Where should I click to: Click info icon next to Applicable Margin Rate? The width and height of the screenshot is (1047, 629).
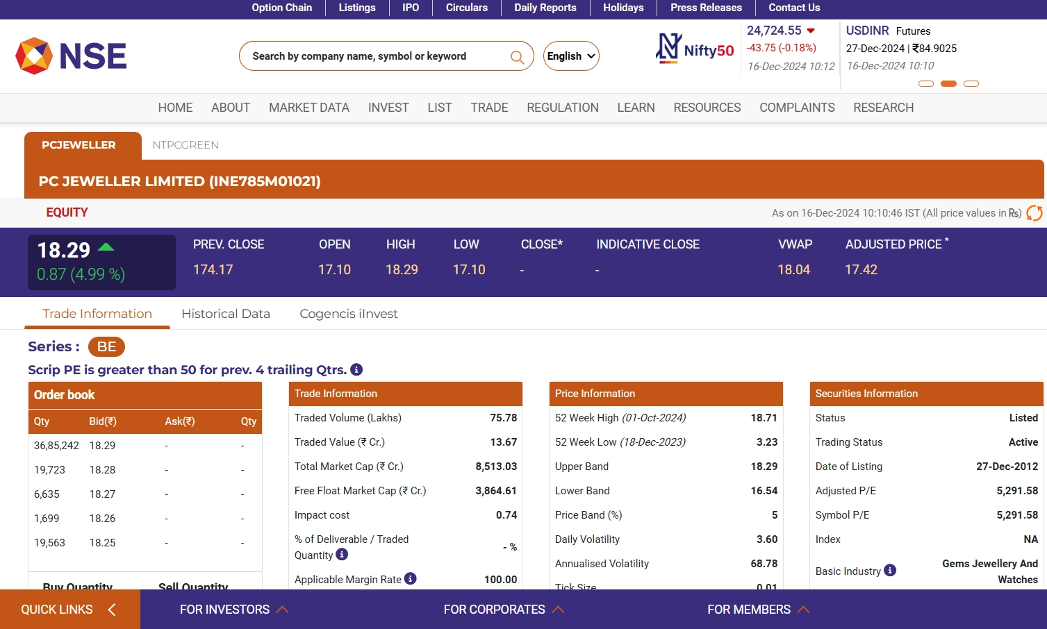pyautogui.click(x=411, y=579)
